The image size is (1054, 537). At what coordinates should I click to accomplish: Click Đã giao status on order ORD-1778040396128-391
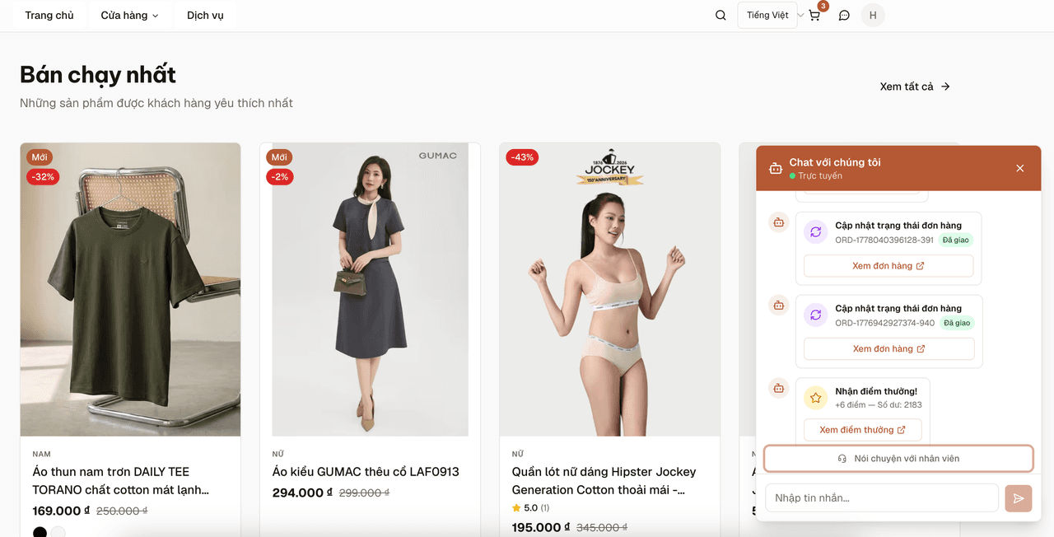point(956,240)
